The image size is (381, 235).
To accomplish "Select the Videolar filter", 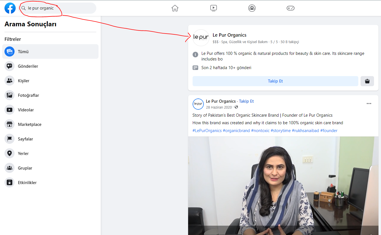I will tap(50, 110).
